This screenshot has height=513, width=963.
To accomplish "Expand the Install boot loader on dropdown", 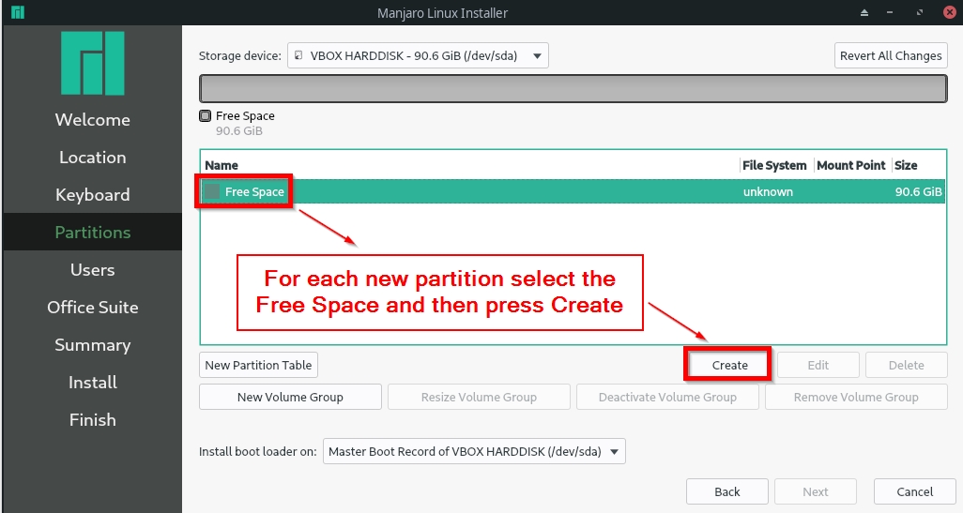I will [x=474, y=452].
